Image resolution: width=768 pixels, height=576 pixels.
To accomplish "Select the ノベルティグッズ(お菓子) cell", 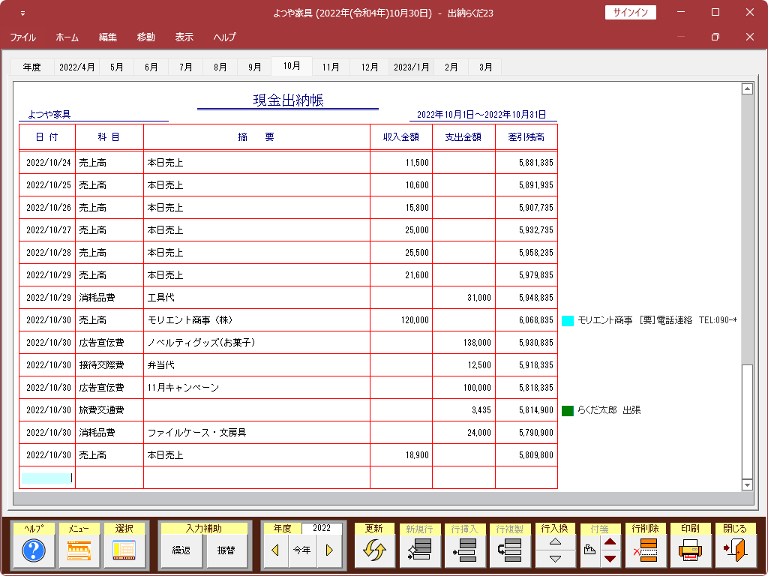I will (256, 342).
